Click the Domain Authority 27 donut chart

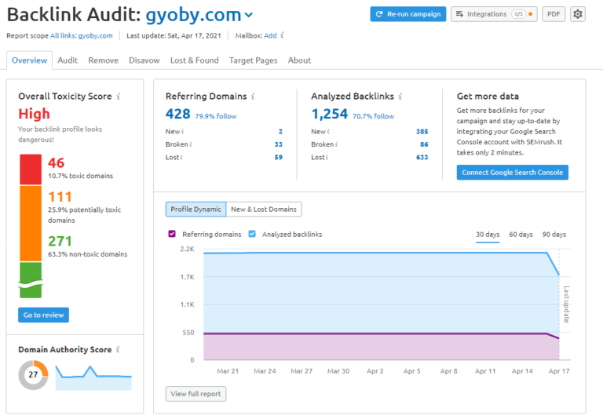[x=34, y=375]
